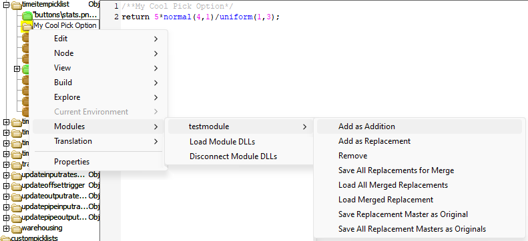Click the green icon of the buttons\stats.pn... node

[x=27, y=15]
